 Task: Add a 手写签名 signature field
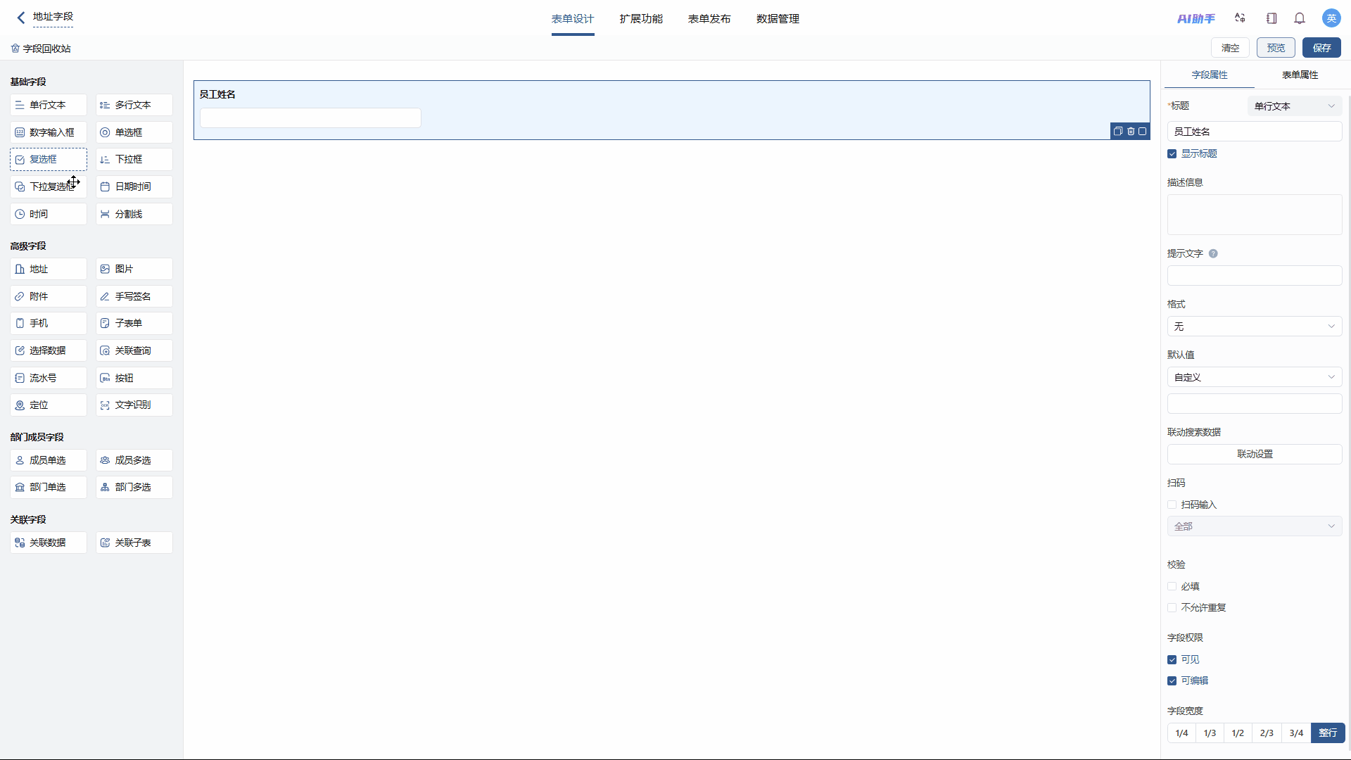(134, 296)
